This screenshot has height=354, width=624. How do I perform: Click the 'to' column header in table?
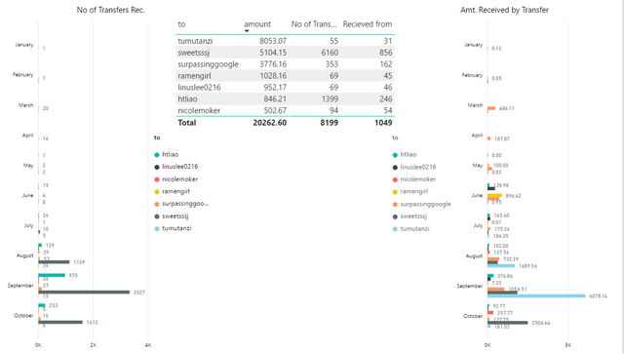181,24
